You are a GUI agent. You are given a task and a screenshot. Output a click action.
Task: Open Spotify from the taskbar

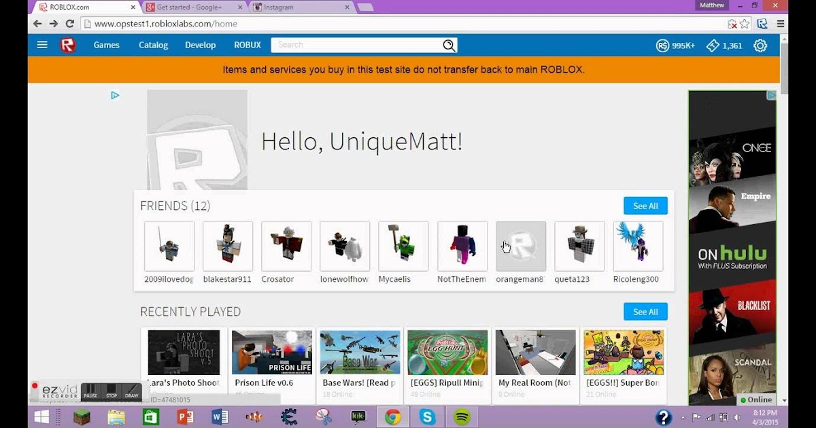pos(462,416)
